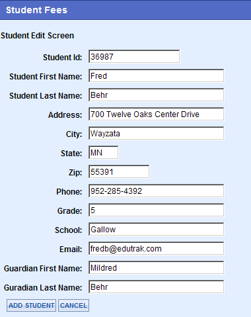
Task: Click the Student Id label
Action: (63, 58)
